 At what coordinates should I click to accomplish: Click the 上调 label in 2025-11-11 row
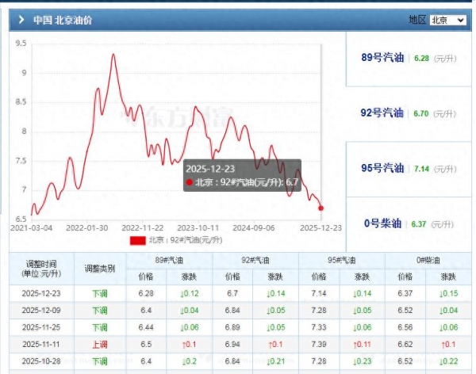99,343
